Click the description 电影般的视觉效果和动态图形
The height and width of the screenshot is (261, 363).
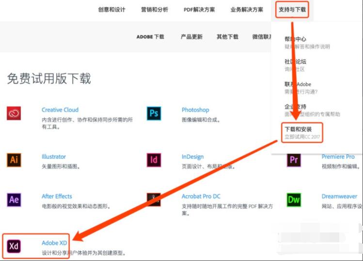[76, 206]
